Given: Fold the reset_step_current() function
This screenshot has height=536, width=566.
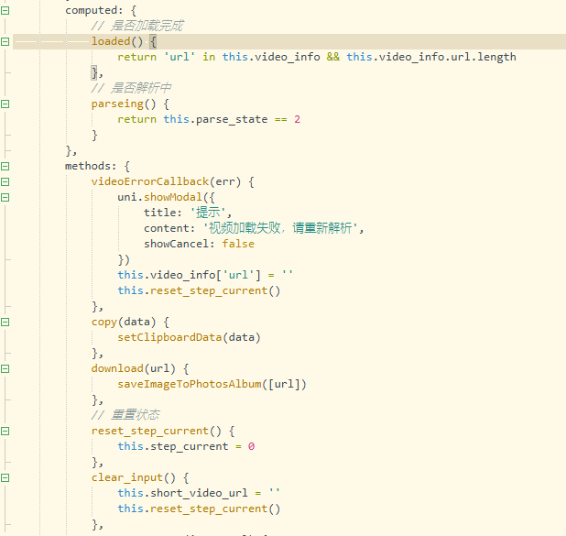Looking at the screenshot, I should click(6, 431).
